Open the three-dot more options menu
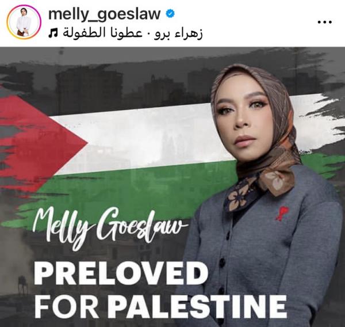This screenshot has width=345, height=327. coord(324,22)
